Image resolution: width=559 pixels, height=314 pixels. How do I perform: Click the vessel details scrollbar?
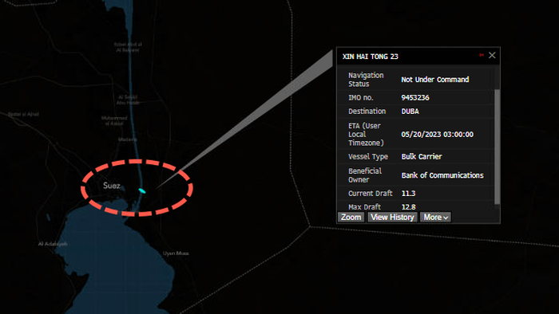pyautogui.click(x=497, y=147)
